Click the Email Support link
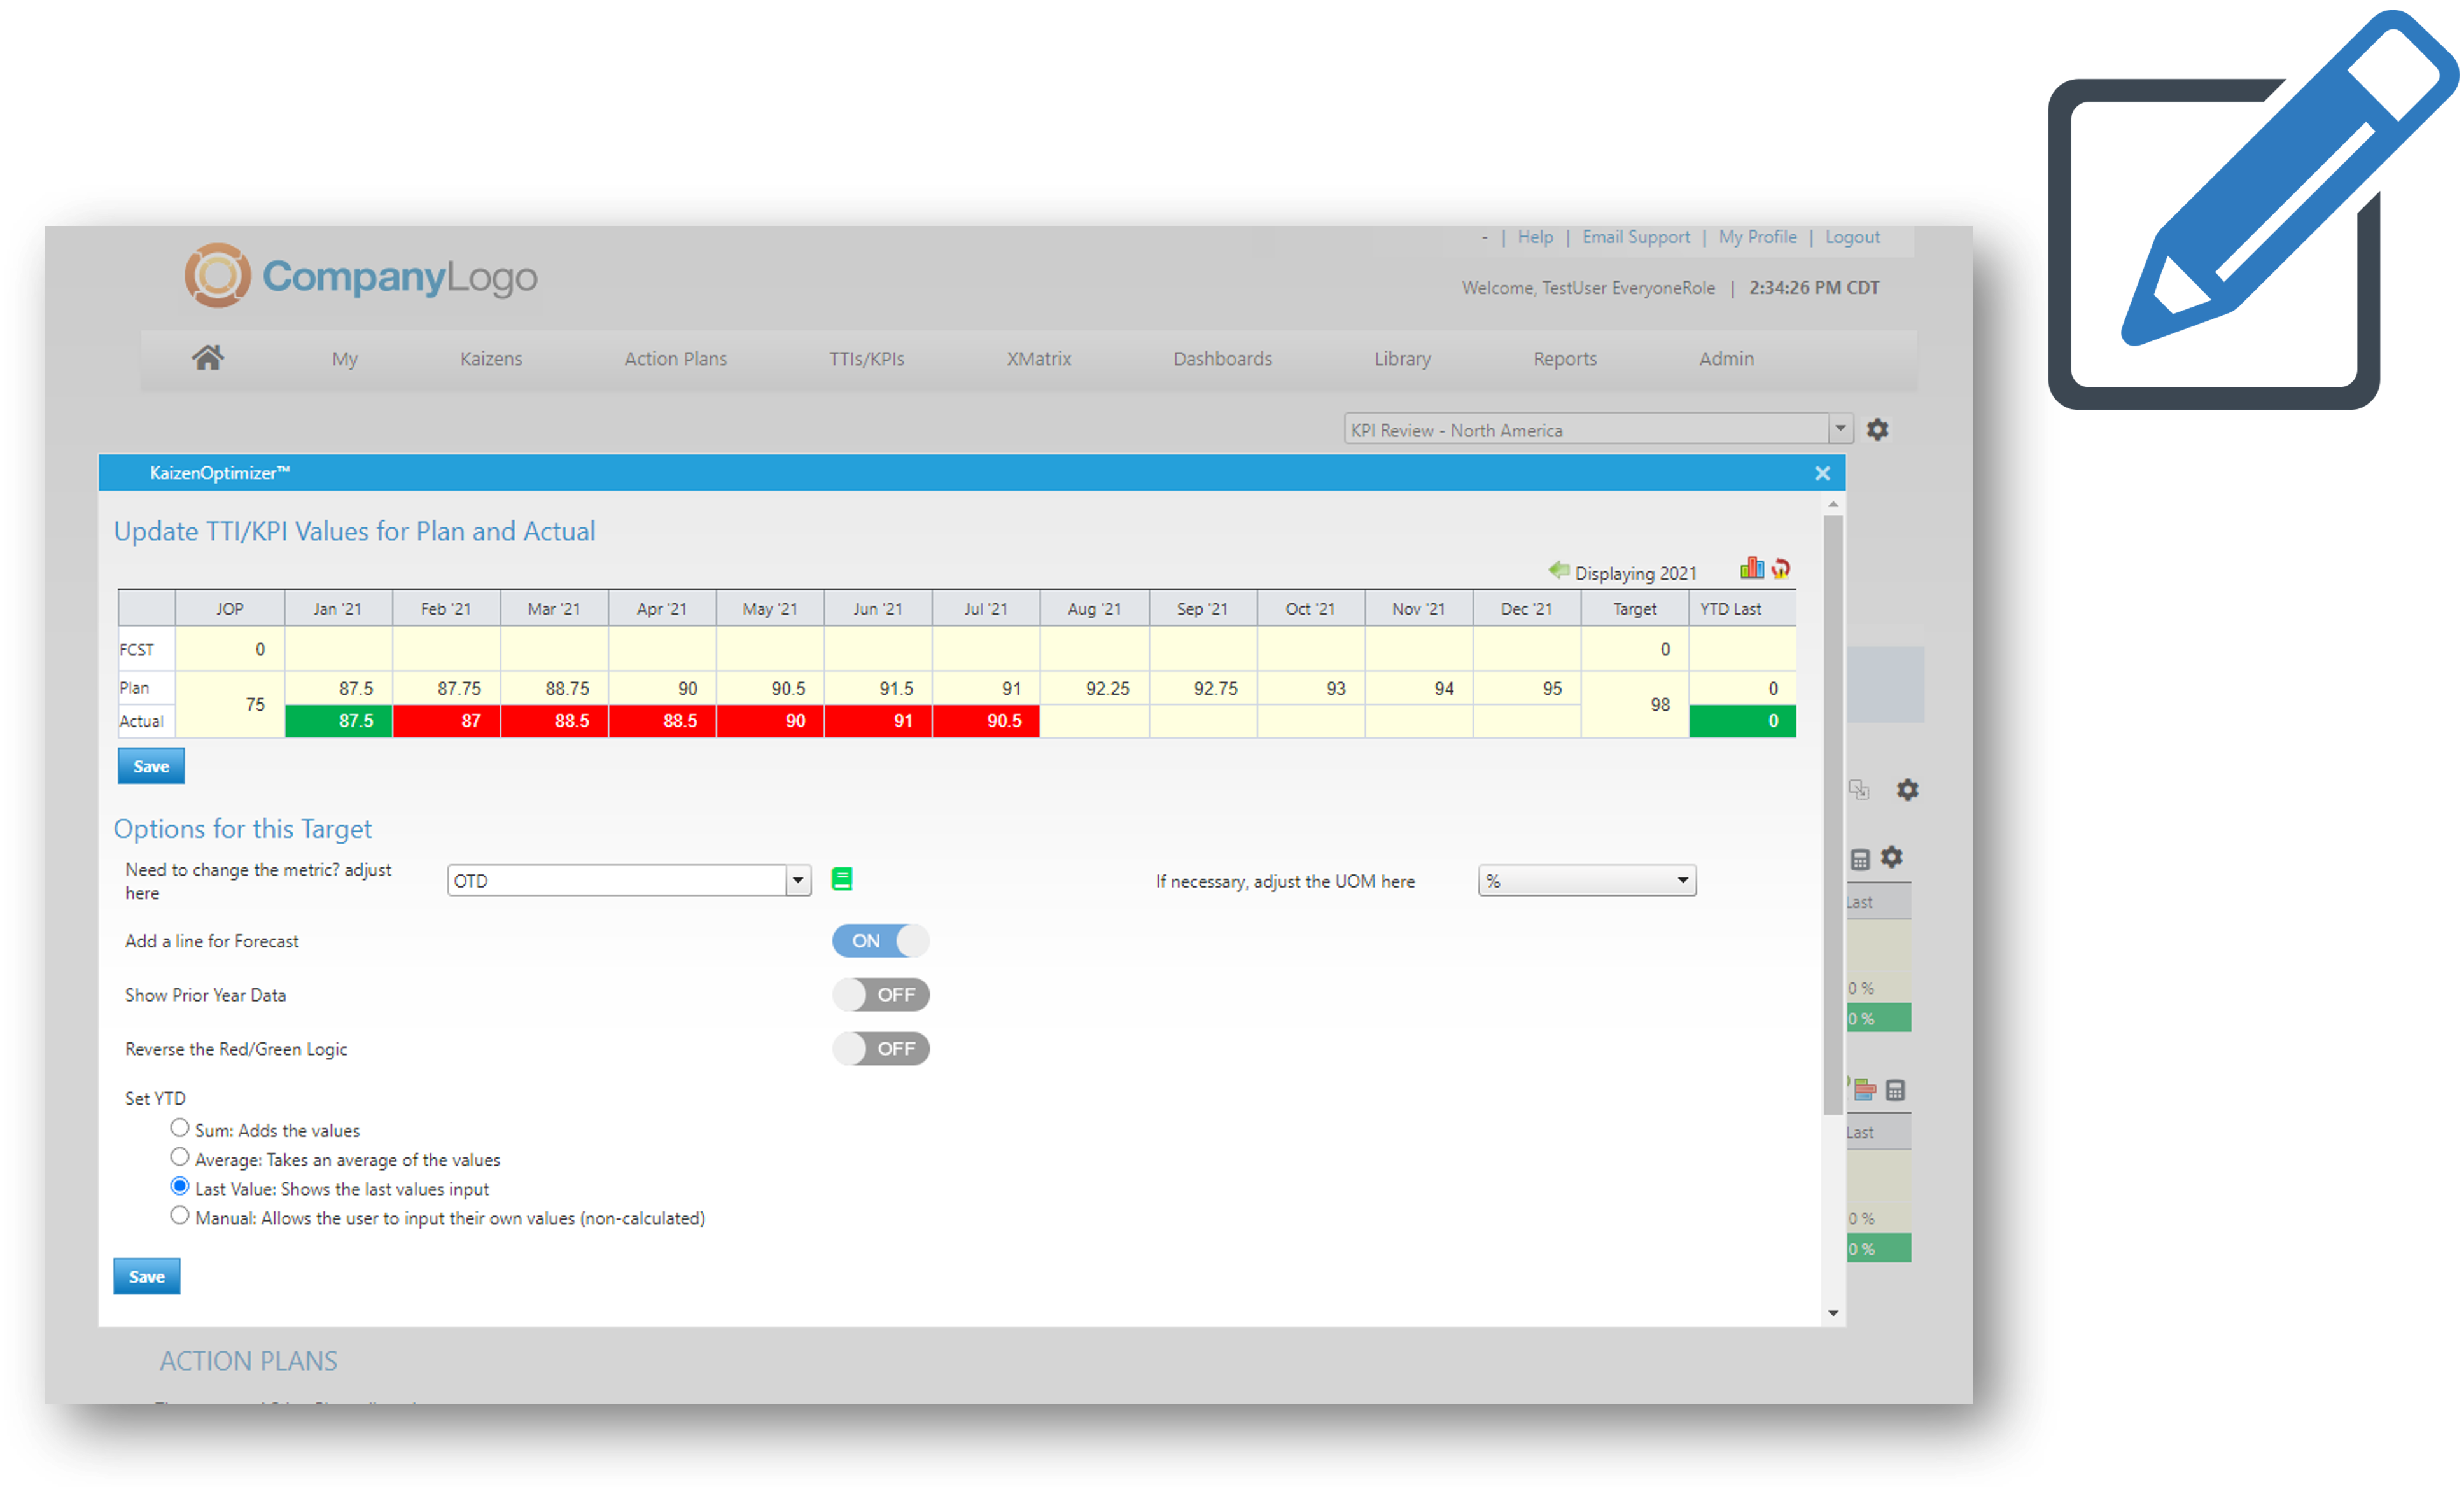2464x1494 pixels. coord(1636,237)
